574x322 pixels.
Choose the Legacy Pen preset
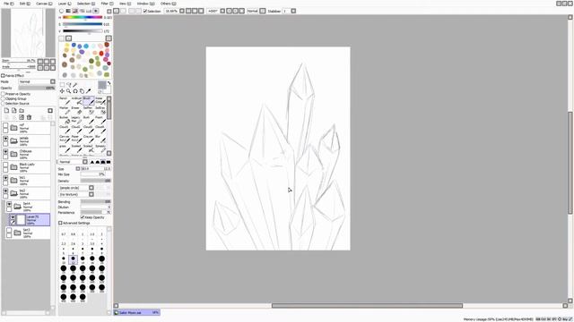76,120
